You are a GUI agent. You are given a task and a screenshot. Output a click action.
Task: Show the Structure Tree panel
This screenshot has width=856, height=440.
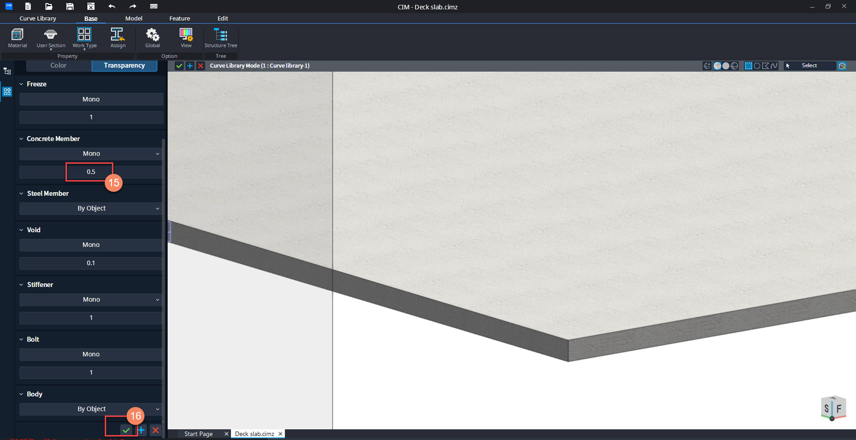tap(221, 37)
